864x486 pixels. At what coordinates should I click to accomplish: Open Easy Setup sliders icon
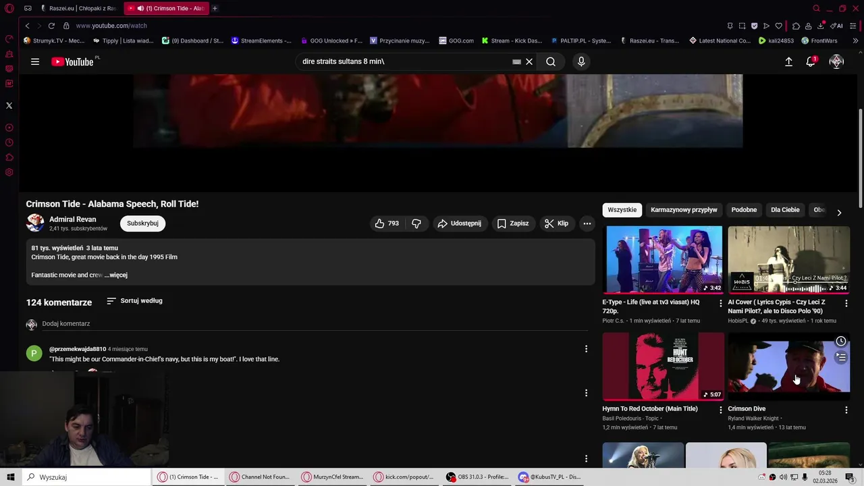pos(854,26)
